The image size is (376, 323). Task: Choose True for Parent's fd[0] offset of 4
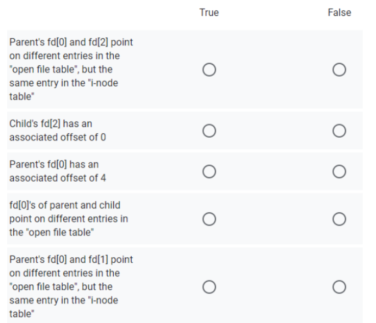tap(209, 170)
